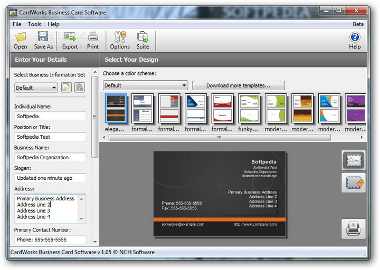The height and width of the screenshot is (270, 380).
Task: Select the funky green template thumbnail
Action: click(x=249, y=108)
